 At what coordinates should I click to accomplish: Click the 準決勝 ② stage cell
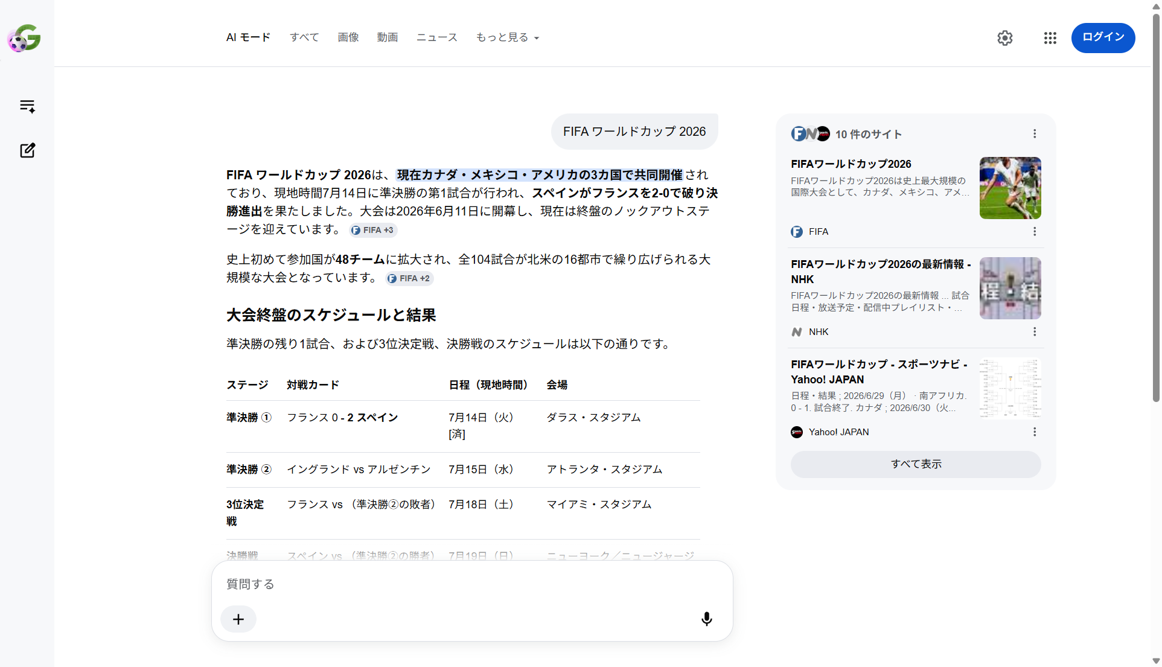[x=249, y=470]
